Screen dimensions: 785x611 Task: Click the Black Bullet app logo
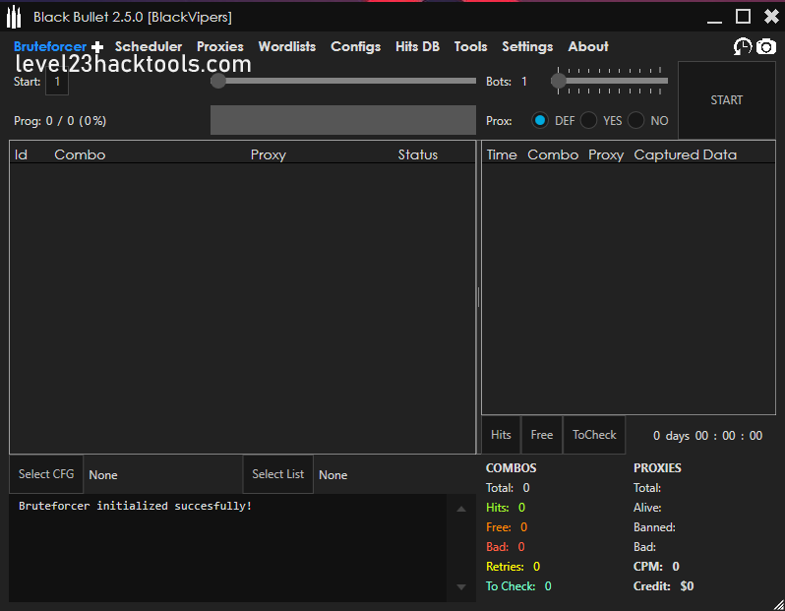pos(14,17)
